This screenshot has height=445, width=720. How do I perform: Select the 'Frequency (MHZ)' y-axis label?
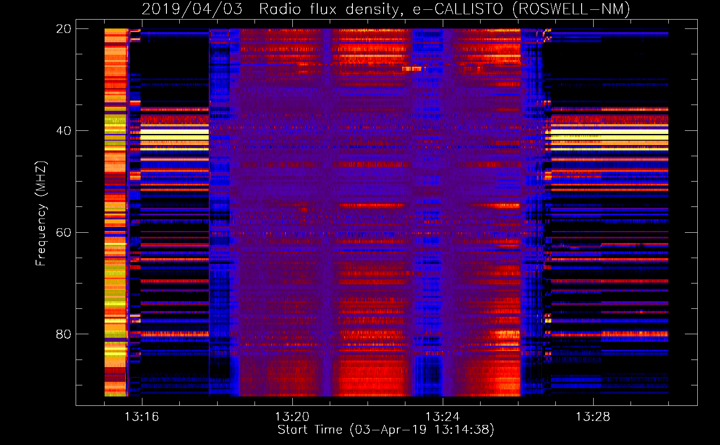click(x=40, y=214)
